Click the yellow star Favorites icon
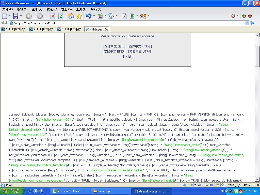This screenshot has width=260, height=195. pos(79,16)
